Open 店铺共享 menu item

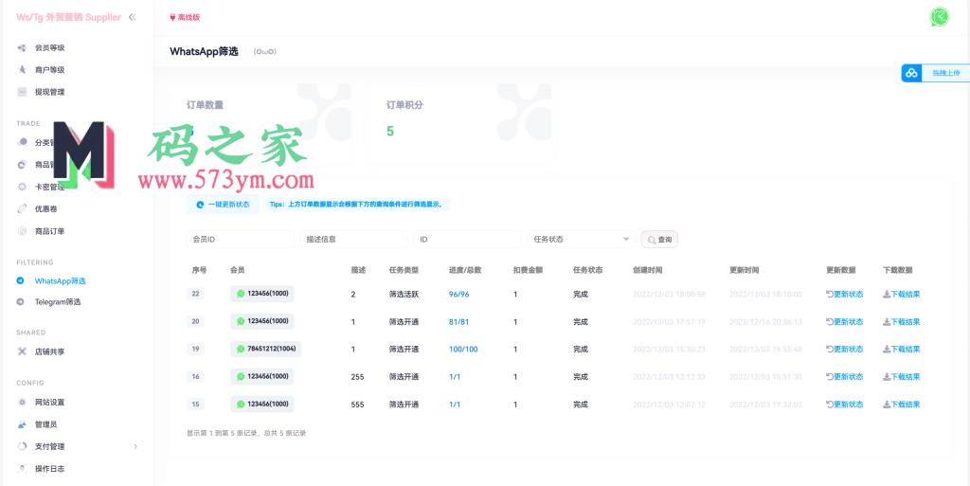point(49,351)
